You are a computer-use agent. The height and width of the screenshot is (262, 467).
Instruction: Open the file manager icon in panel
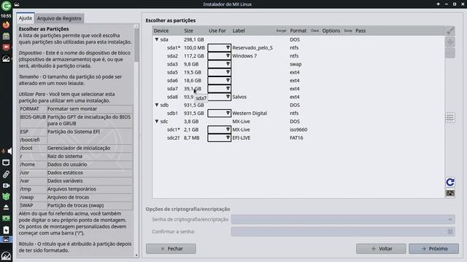[x=6, y=36]
